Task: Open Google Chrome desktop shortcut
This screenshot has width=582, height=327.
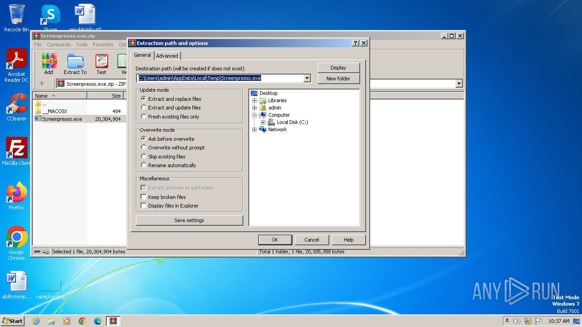Action: click(16, 243)
